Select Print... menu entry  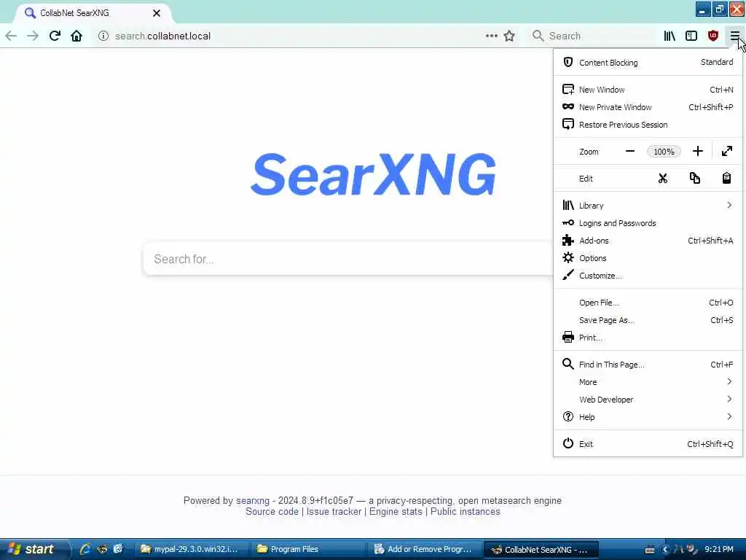tap(648, 338)
